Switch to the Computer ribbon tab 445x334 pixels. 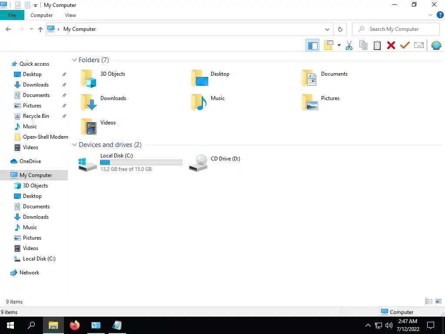(41, 15)
